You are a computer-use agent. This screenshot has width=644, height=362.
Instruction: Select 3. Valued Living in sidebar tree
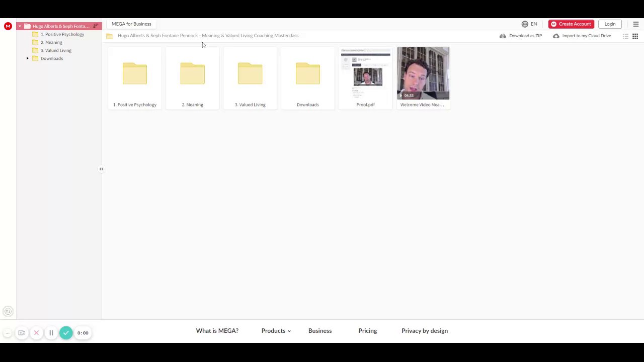(x=56, y=50)
